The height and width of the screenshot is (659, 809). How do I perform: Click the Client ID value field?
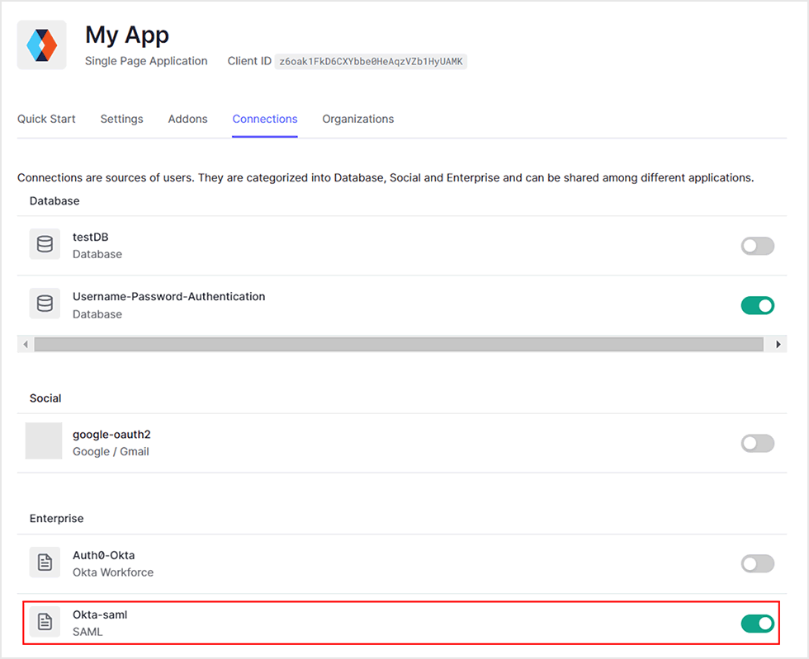click(x=371, y=61)
